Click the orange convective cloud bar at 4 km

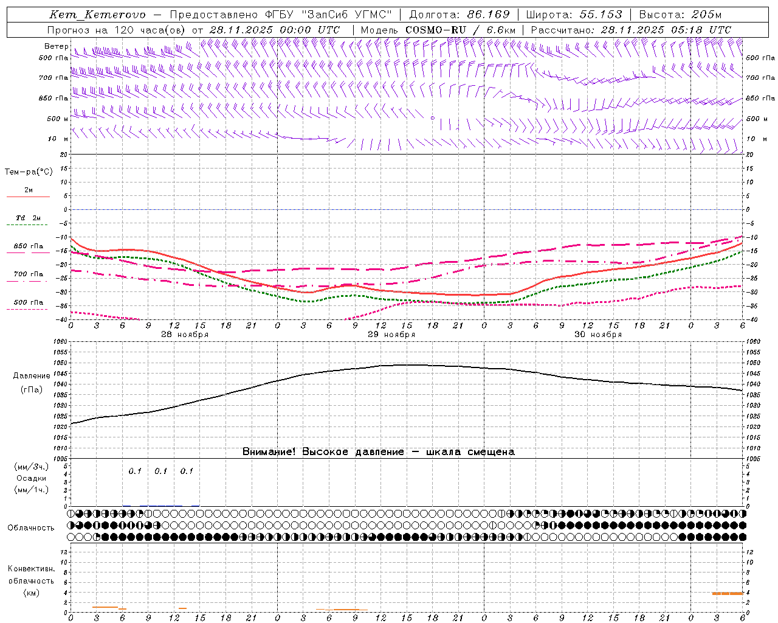click(x=728, y=593)
